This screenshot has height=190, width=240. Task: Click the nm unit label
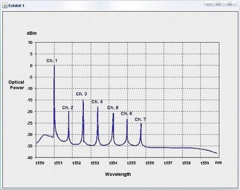tap(218, 162)
